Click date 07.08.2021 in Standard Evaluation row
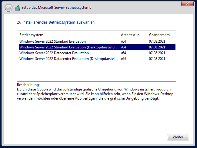The width and height of the screenshot is (197, 148). (x=157, y=41)
